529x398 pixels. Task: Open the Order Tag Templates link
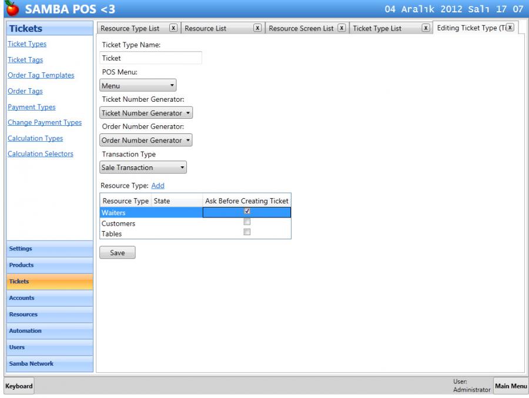pyautogui.click(x=41, y=75)
